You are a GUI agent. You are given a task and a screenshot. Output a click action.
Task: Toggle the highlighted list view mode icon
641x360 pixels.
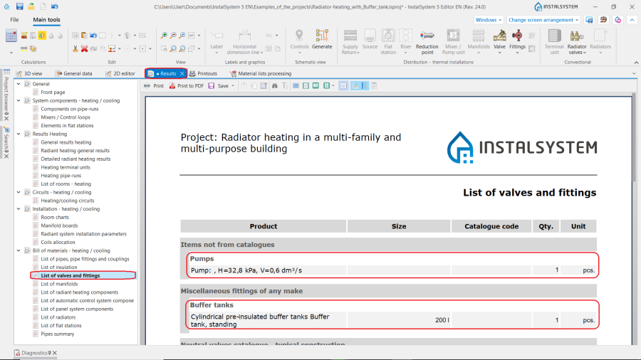pos(364,85)
